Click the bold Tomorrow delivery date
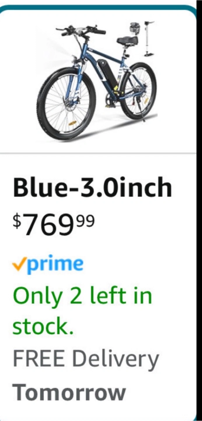Screen dimensions: 202x421 [69, 392]
